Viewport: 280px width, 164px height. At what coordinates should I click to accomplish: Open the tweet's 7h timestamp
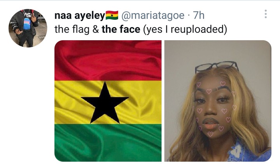pos(199,15)
